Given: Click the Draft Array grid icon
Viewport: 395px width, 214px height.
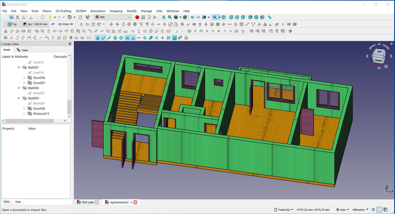Looking at the screenshot, I should 242,24.
